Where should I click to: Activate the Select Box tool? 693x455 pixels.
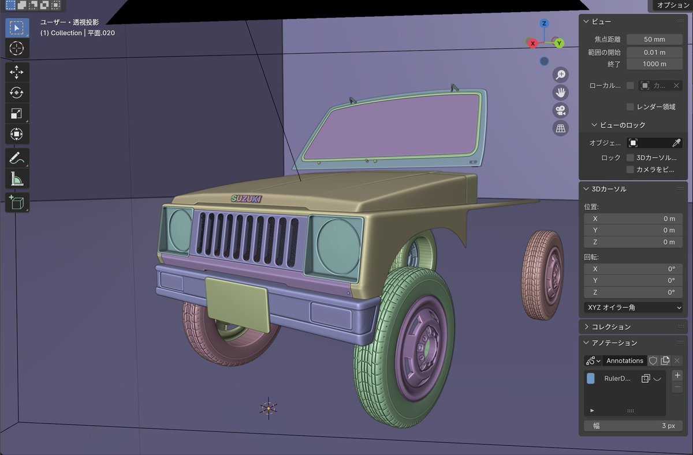[17, 27]
